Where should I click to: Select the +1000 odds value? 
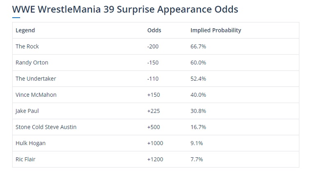(x=155, y=143)
